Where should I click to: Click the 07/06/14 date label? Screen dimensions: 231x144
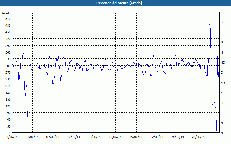pos(53,137)
